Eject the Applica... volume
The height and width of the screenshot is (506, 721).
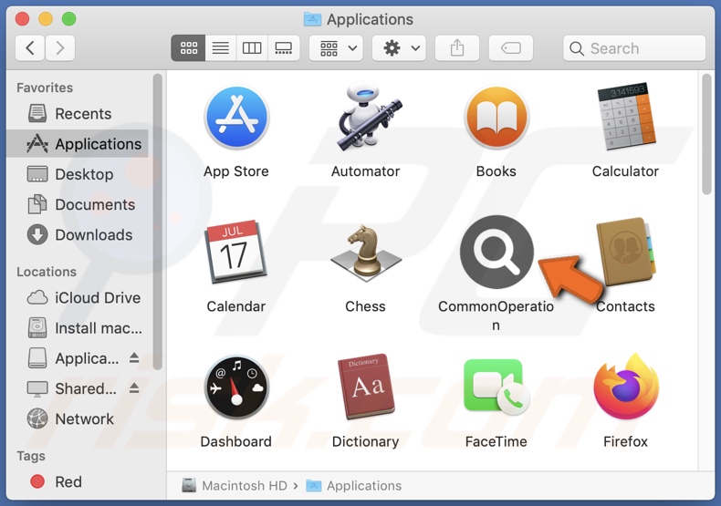(x=134, y=357)
